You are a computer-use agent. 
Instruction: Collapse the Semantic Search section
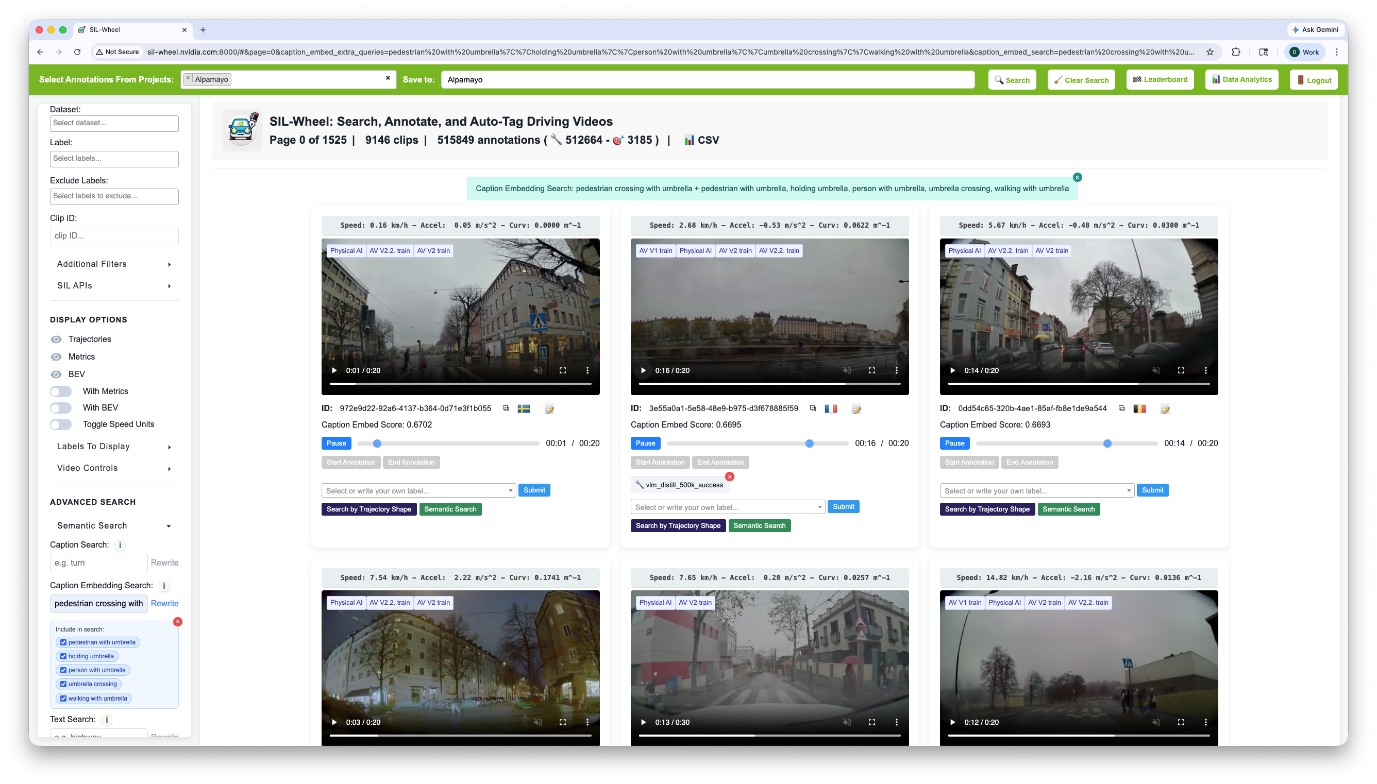click(x=114, y=525)
